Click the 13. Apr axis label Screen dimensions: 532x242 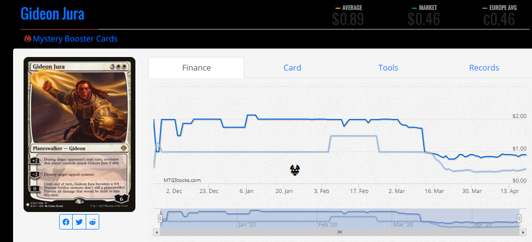coord(510,191)
